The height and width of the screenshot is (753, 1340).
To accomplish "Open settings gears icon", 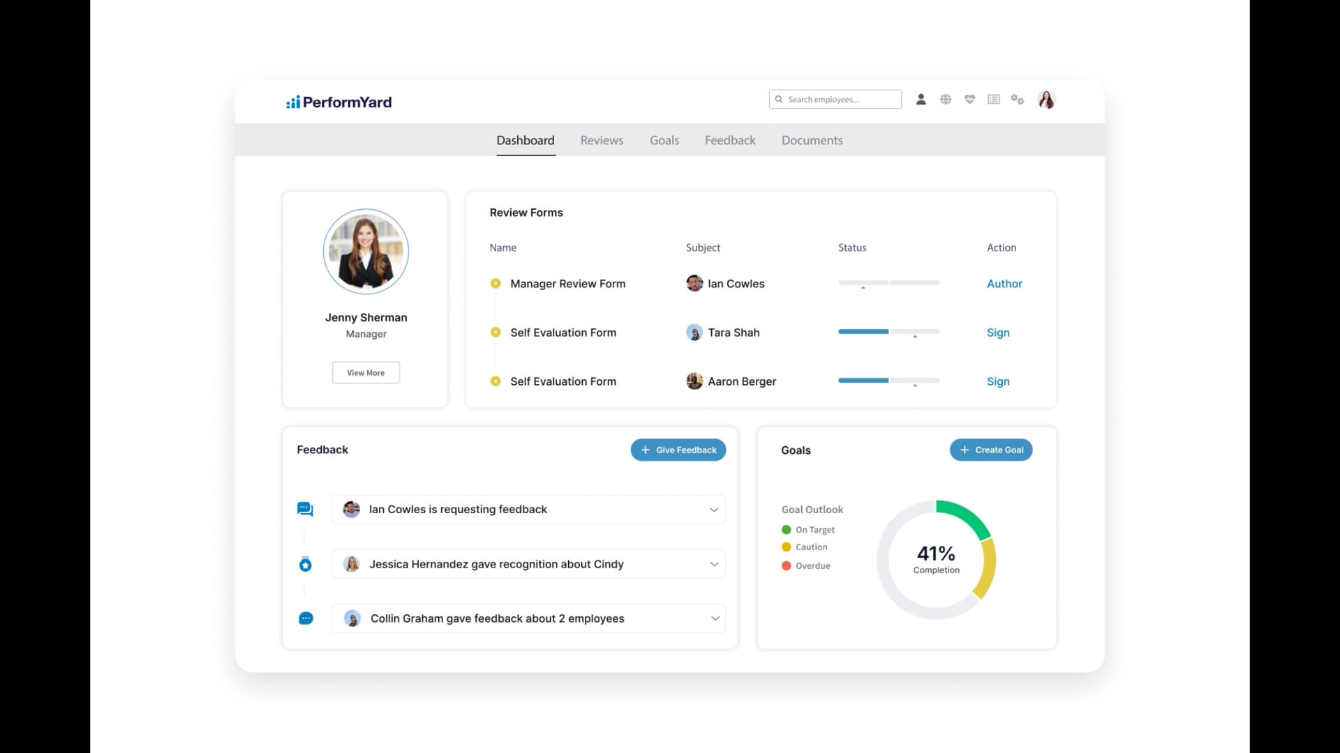I will (x=1017, y=100).
